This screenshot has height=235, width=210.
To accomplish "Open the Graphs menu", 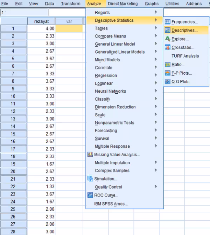I will click(x=152, y=4).
